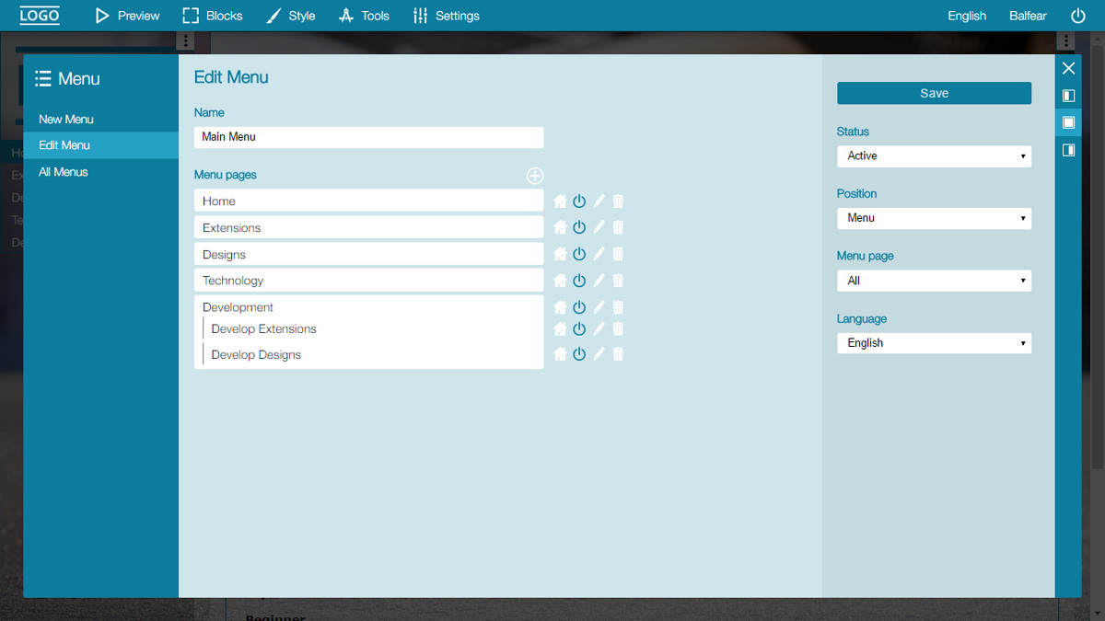Delete the Develop Designs subpage
The height and width of the screenshot is (621, 1105).
[x=618, y=354]
